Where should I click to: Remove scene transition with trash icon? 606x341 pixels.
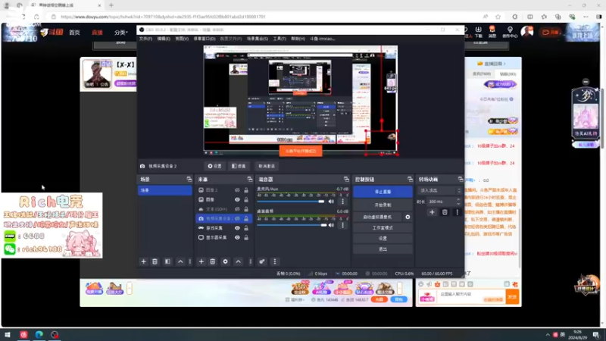click(445, 212)
